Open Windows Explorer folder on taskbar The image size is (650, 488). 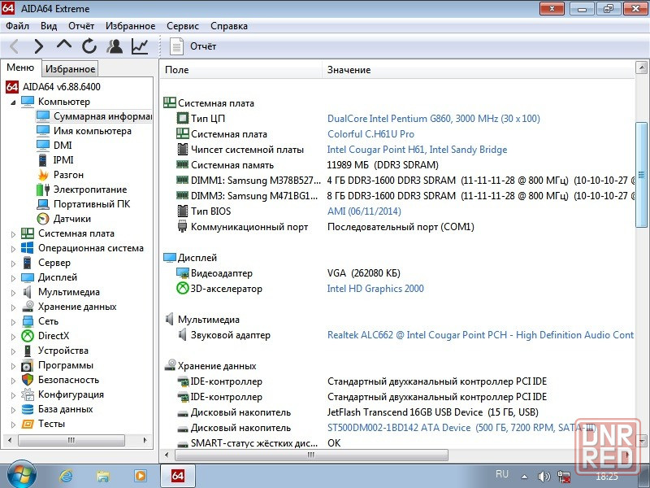tap(103, 476)
